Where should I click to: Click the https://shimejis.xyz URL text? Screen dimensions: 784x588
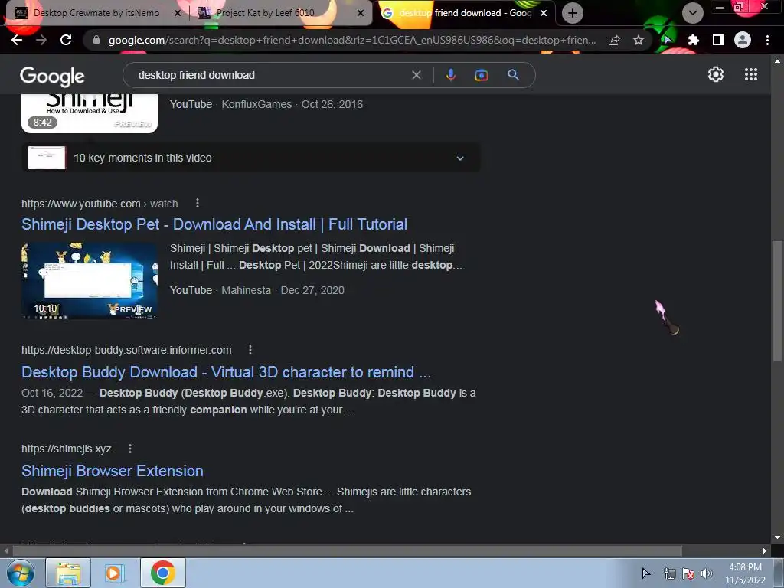point(67,449)
